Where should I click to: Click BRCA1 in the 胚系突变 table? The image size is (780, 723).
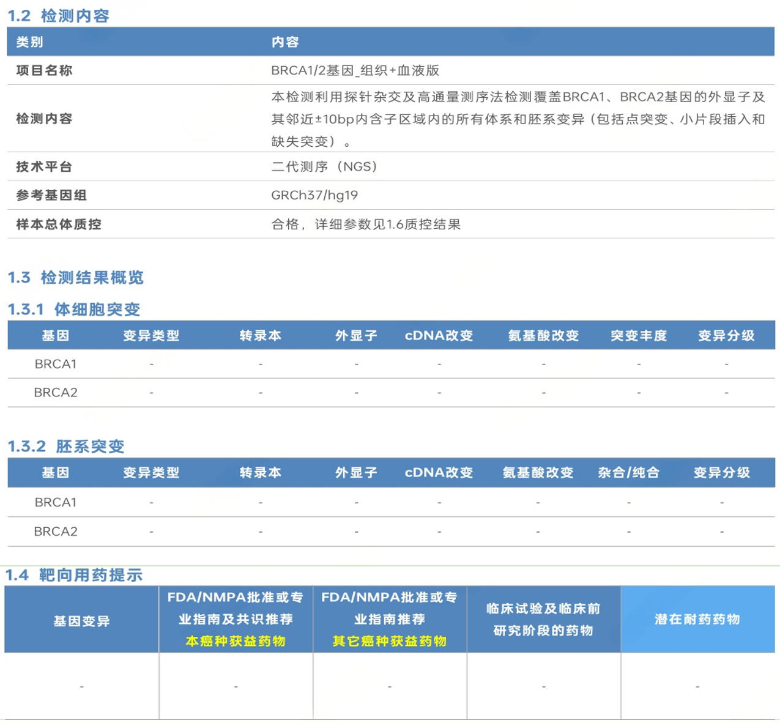[x=56, y=502]
